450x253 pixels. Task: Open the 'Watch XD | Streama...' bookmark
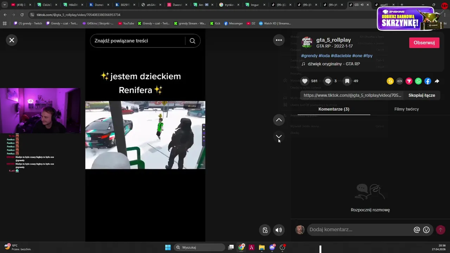(275, 23)
